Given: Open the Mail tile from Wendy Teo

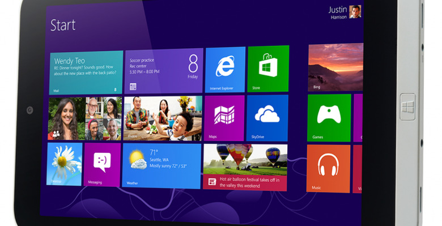Looking at the screenshot, I should (x=86, y=73).
